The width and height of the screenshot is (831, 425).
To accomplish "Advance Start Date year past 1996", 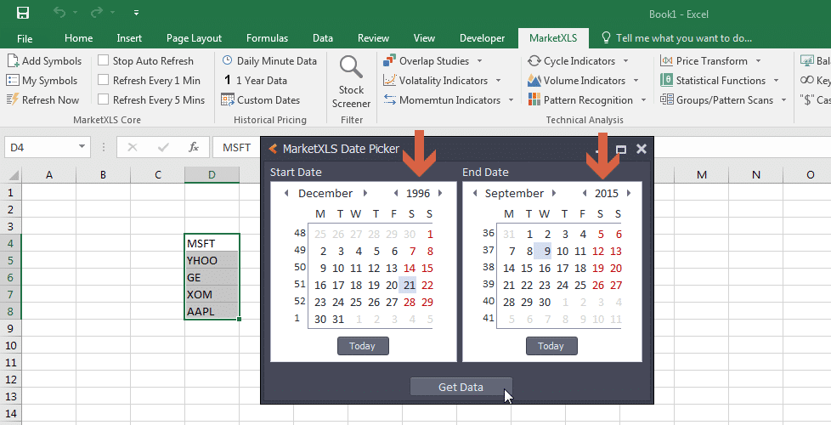I will pos(440,193).
